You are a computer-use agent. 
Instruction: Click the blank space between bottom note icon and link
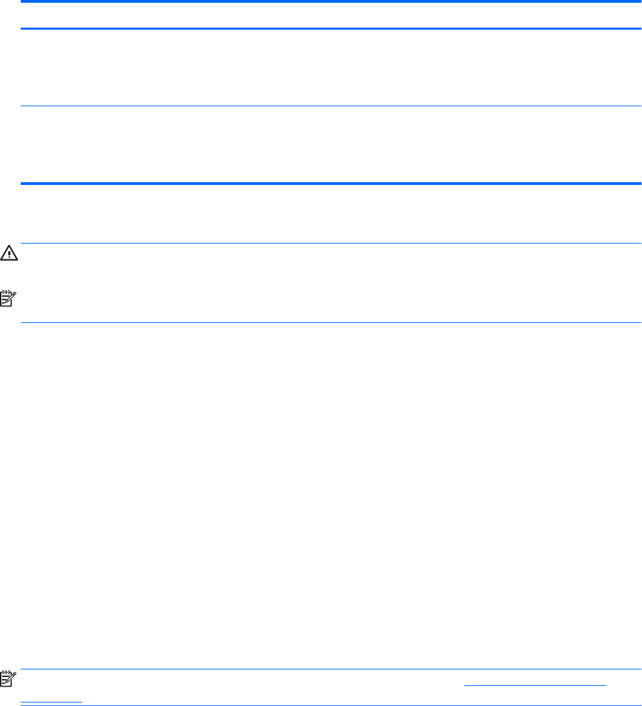point(242,685)
